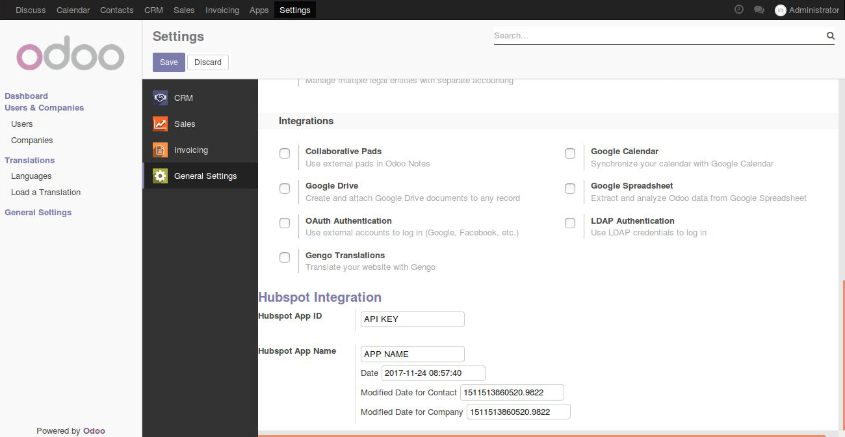Select the Sales settings tab

pos(200,124)
